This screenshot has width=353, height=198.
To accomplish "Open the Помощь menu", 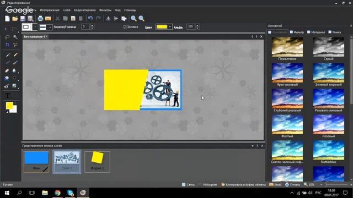I will point(130,10).
